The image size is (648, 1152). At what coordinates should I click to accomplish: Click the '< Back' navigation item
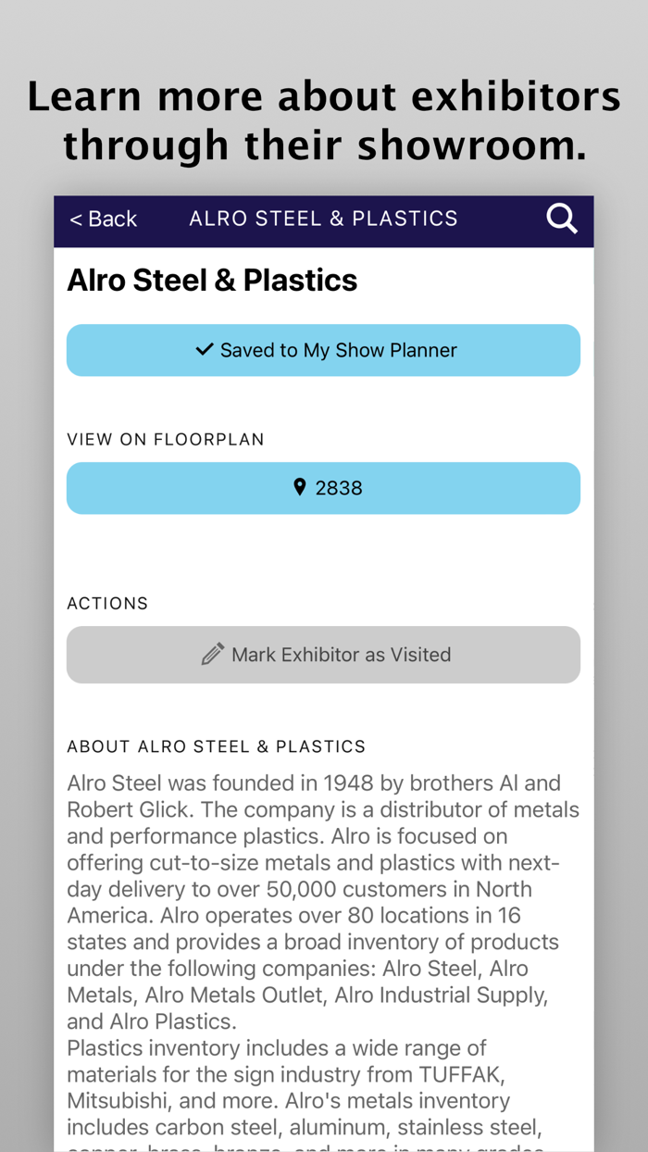coord(103,220)
